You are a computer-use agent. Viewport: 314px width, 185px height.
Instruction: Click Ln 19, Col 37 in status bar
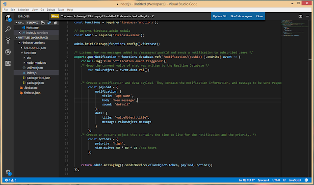coord(246,180)
